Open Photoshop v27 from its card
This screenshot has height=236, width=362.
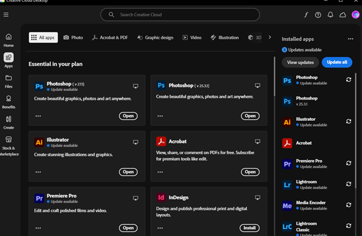click(128, 116)
